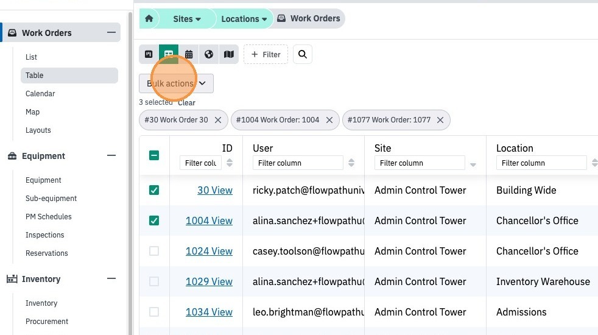Viewport: 598px width, 335px height.
Task: Check the row 1034 checkbox
Action: pos(154,312)
